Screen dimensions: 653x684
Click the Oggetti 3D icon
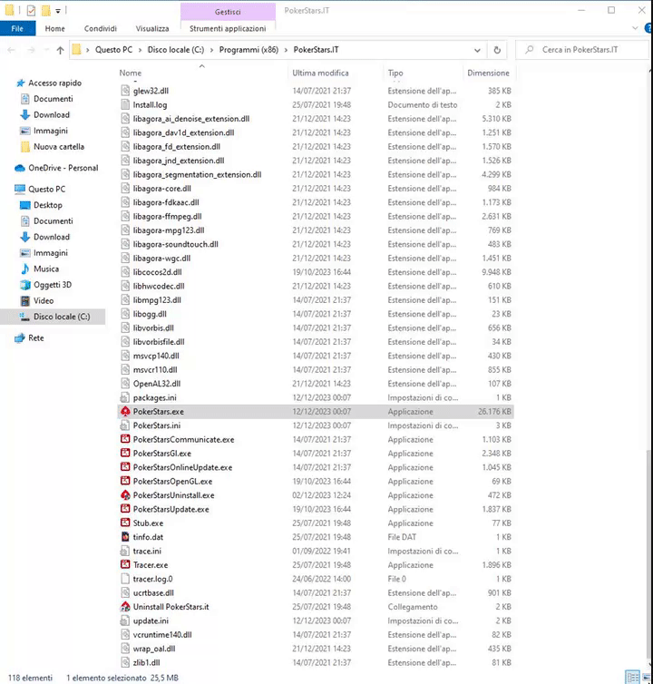coord(25,285)
